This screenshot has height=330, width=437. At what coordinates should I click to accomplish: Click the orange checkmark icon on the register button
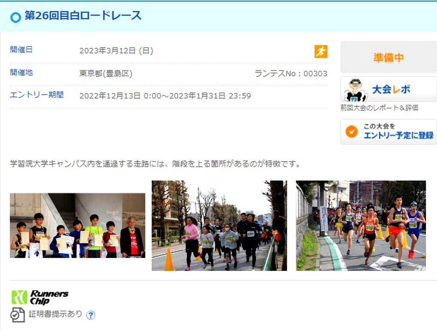coord(352,131)
